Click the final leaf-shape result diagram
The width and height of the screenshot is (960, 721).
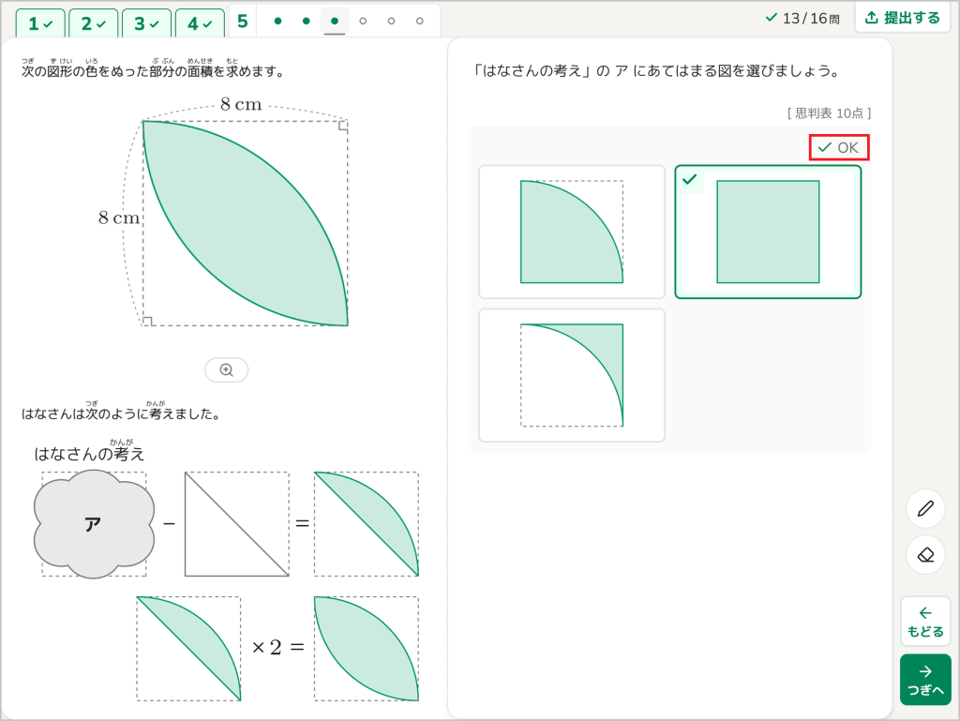[x=367, y=648]
